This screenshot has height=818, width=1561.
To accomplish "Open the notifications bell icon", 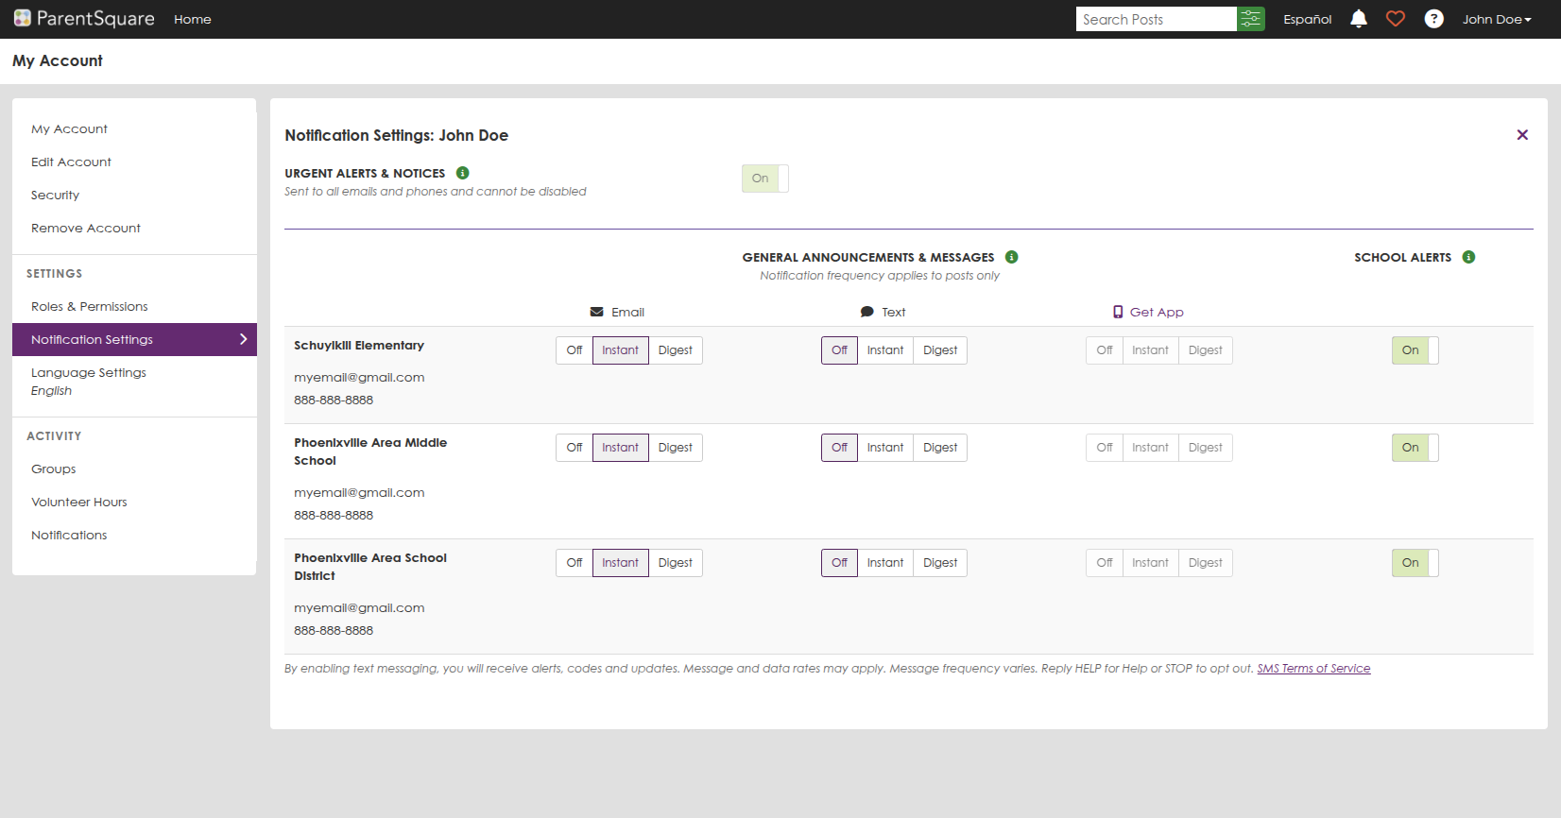I will click(1359, 19).
